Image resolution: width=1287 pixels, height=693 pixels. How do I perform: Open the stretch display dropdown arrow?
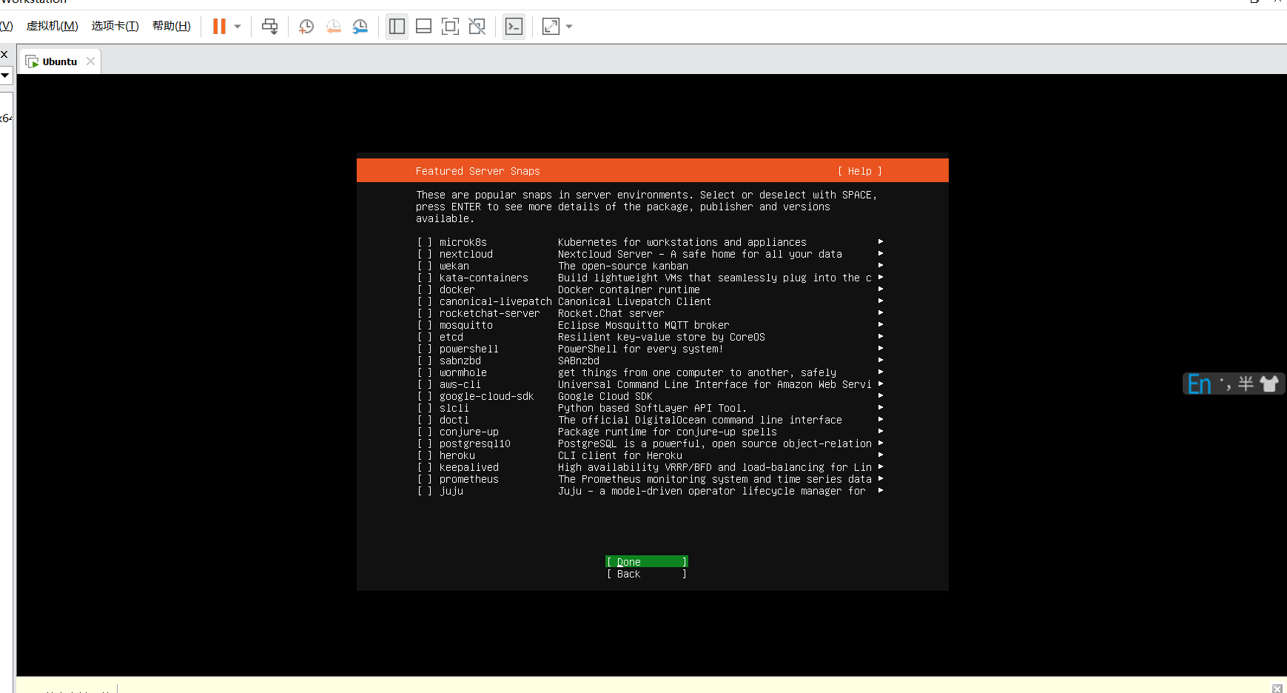(x=569, y=27)
